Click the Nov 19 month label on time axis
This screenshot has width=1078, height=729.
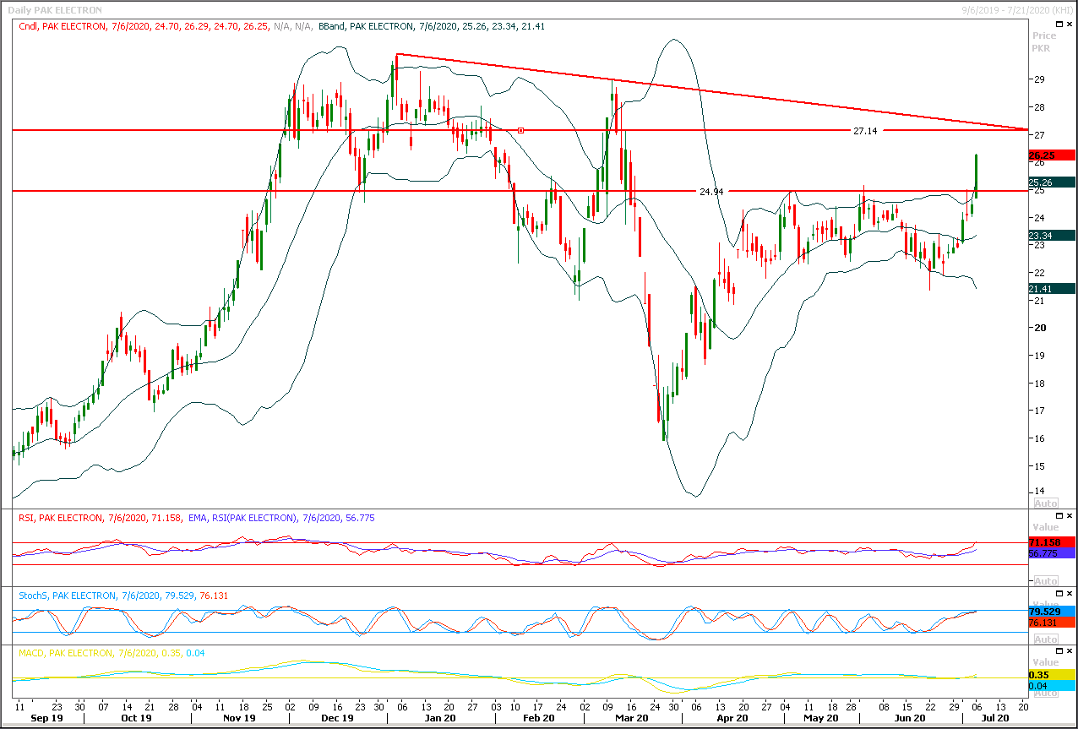tap(239, 719)
